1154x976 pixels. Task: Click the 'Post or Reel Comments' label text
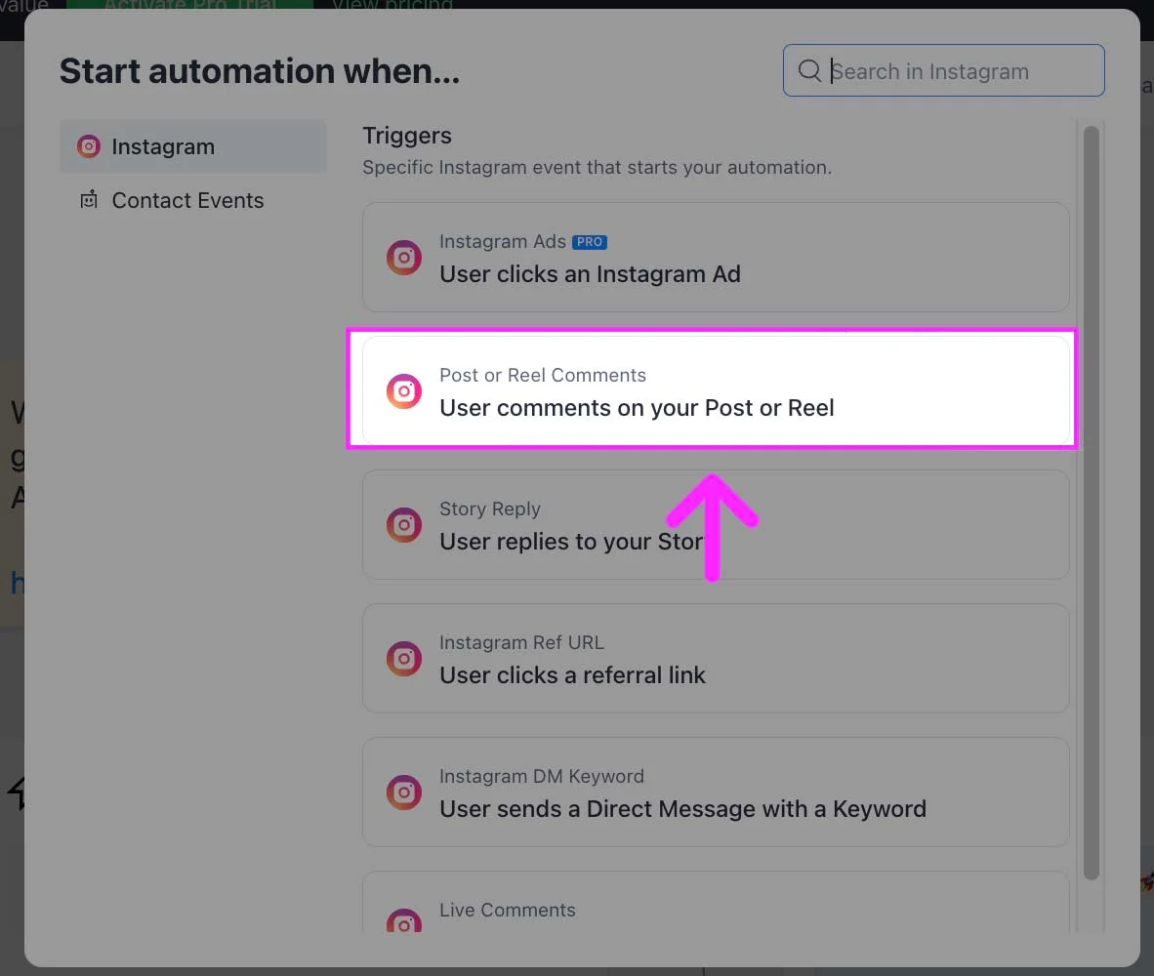point(543,375)
